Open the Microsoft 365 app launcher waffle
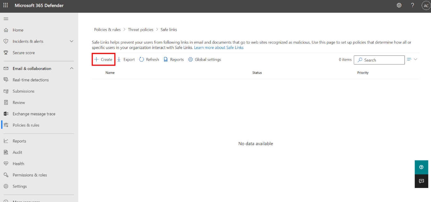This screenshot has height=202, width=431. (x=5, y=5)
